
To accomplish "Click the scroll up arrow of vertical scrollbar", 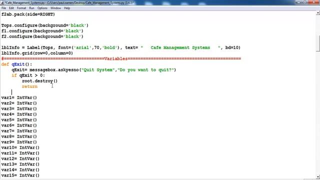I will [x=318, y=13].
